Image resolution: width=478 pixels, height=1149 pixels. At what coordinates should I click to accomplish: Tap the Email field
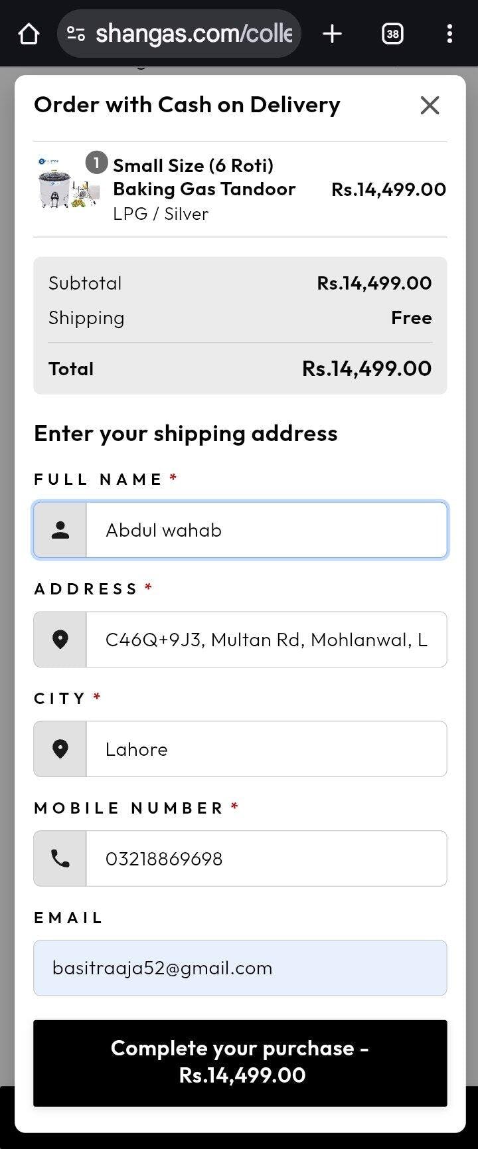pyautogui.click(x=240, y=968)
